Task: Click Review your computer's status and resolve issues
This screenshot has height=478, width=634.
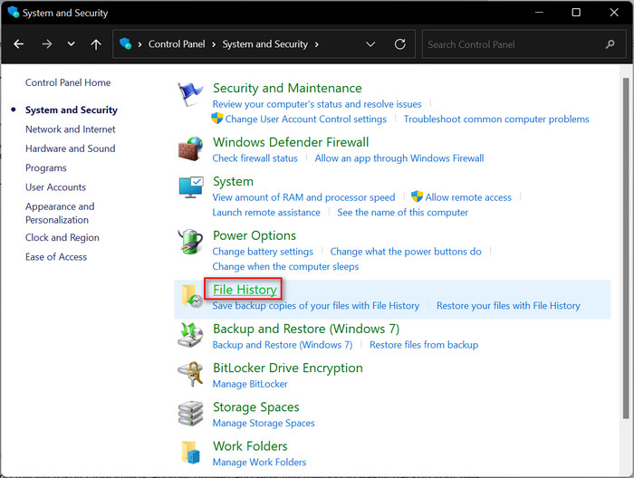Action: [317, 104]
